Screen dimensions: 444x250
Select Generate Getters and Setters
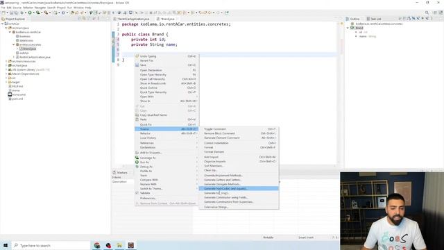(239, 180)
